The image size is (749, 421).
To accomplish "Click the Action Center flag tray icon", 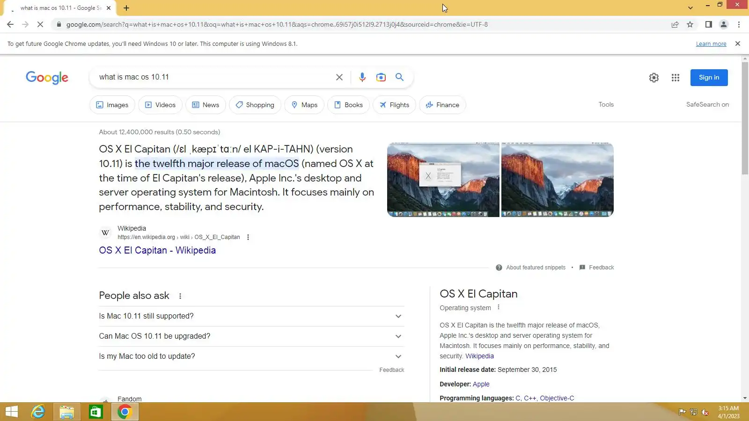I will tap(682, 412).
